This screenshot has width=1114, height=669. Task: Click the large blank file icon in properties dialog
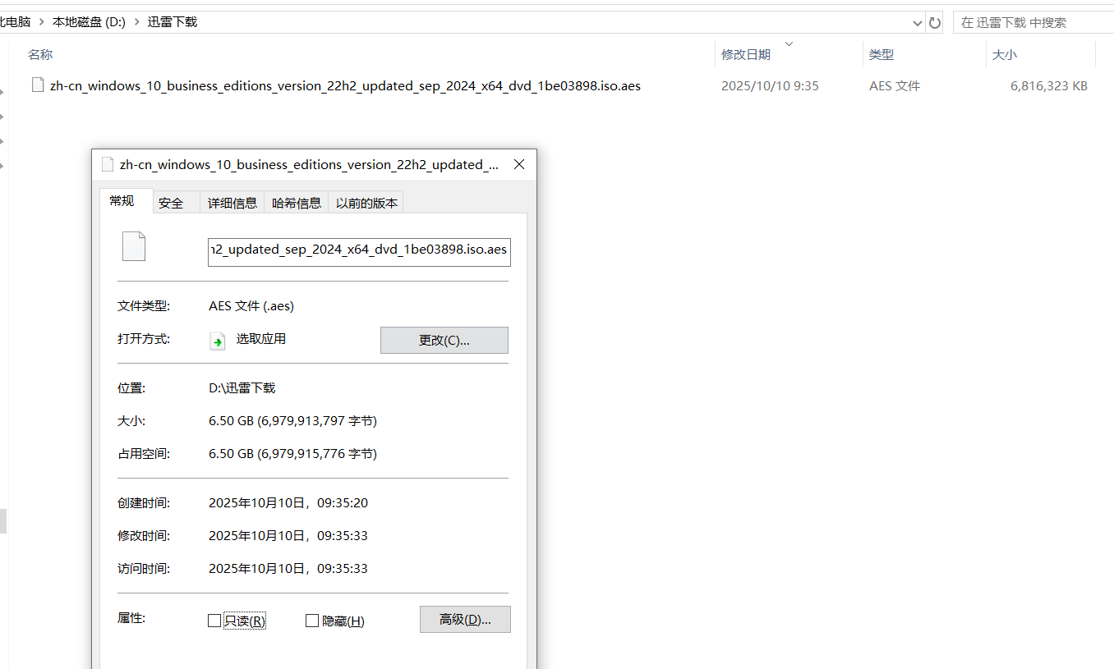(x=134, y=246)
